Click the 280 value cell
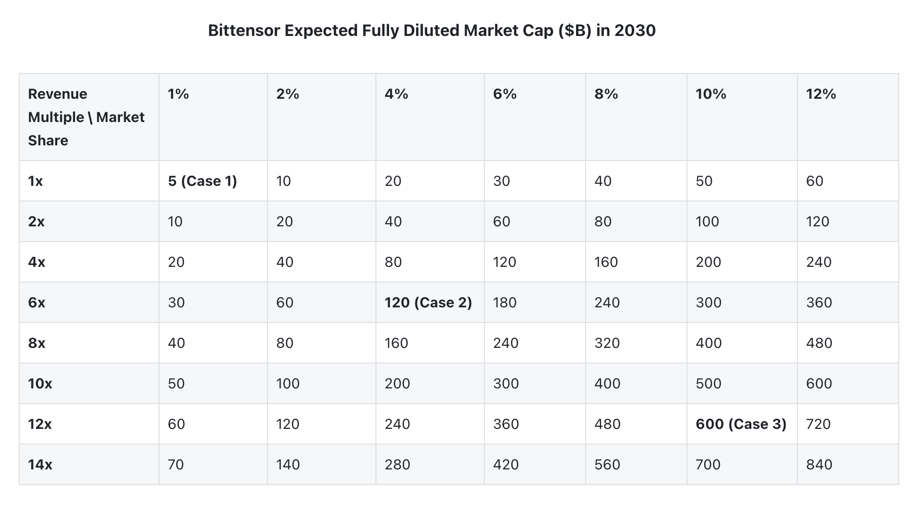918x517 pixels. point(397,465)
